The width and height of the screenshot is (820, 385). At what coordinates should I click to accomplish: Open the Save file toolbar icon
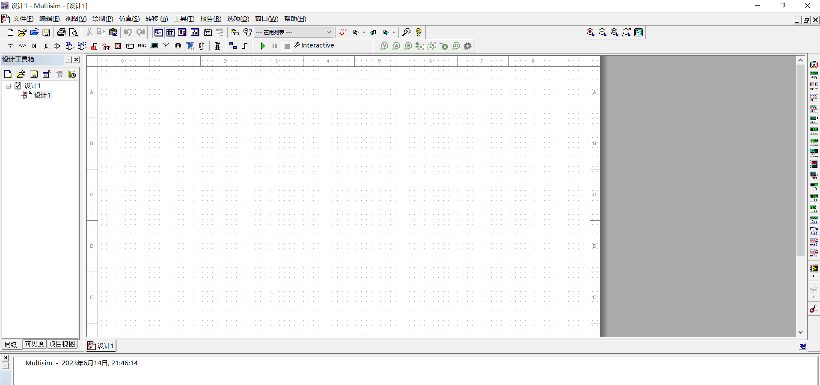[46, 32]
